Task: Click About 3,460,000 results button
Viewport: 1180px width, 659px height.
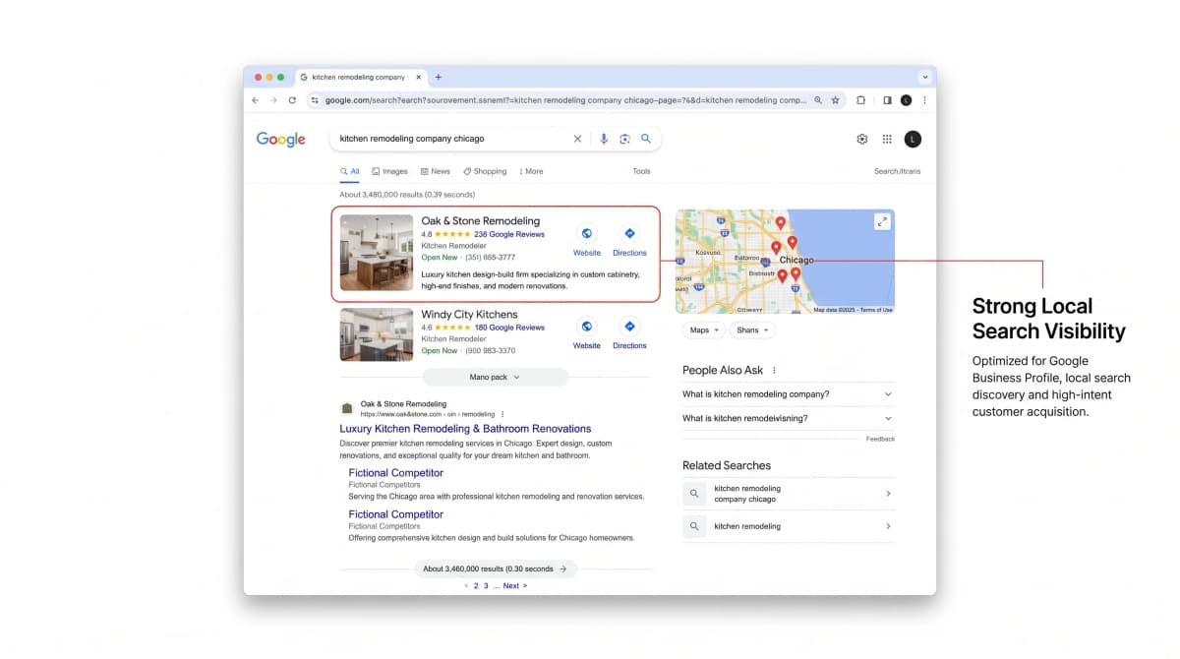Action: 496,569
